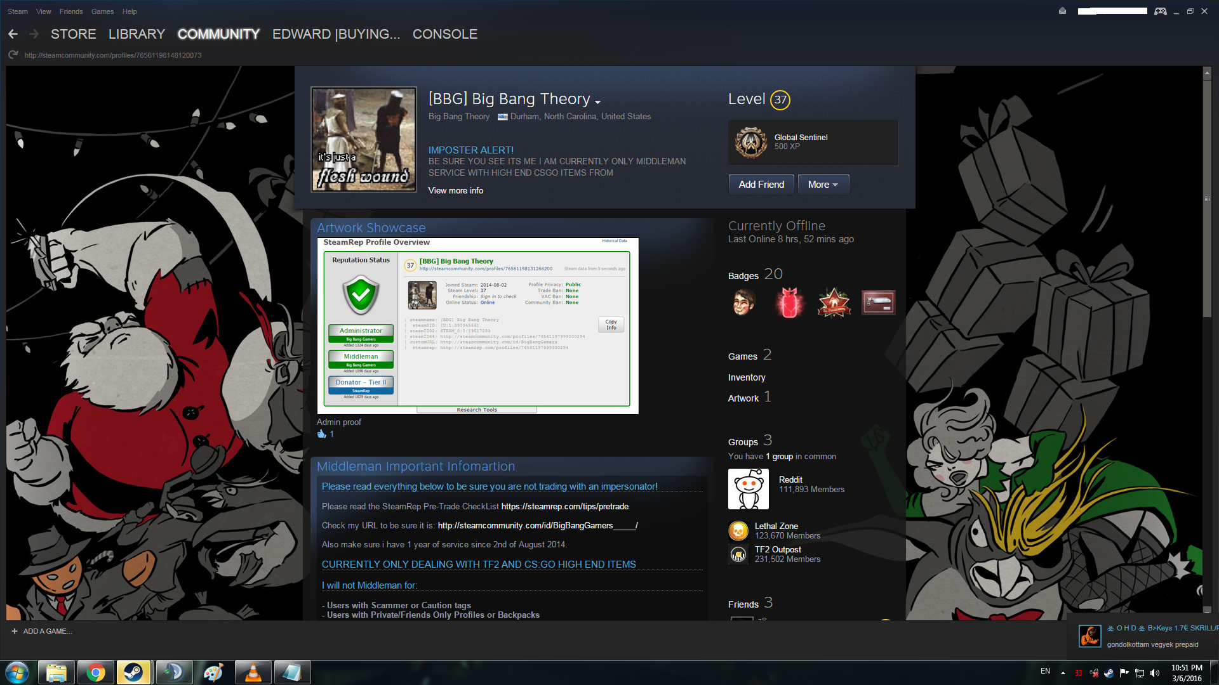
Task: Click the page reload icon
Action: pyautogui.click(x=13, y=55)
